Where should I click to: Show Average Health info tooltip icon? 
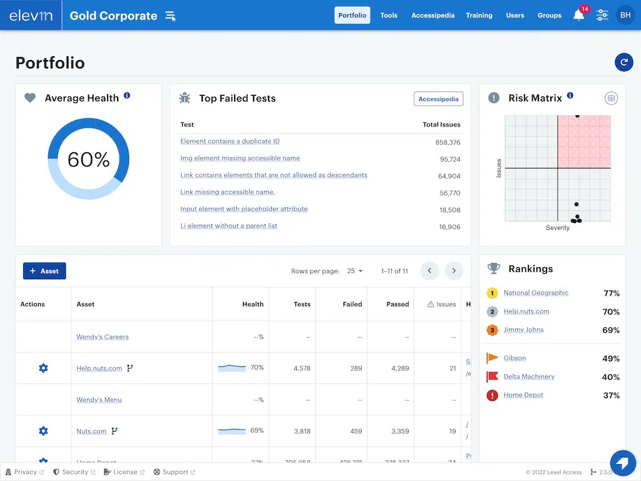click(127, 95)
